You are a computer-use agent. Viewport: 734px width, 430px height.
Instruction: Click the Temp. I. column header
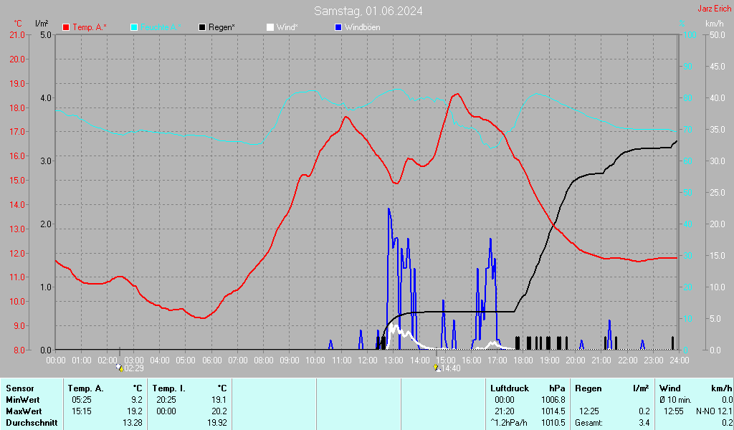[168, 388]
